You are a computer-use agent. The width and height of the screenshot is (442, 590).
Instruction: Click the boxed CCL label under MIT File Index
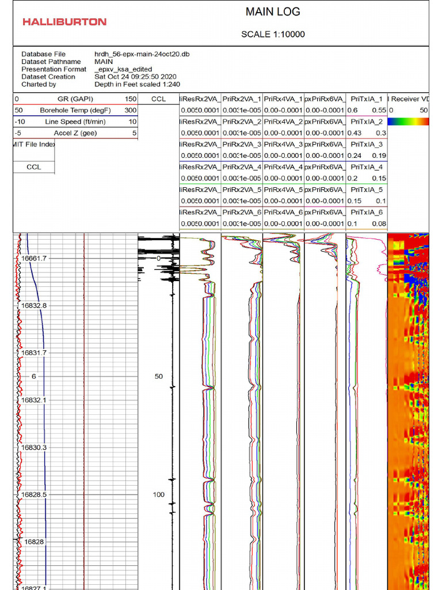(x=34, y=168)
